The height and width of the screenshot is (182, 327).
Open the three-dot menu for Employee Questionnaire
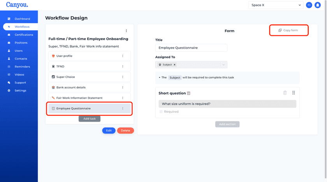[123, 108]
